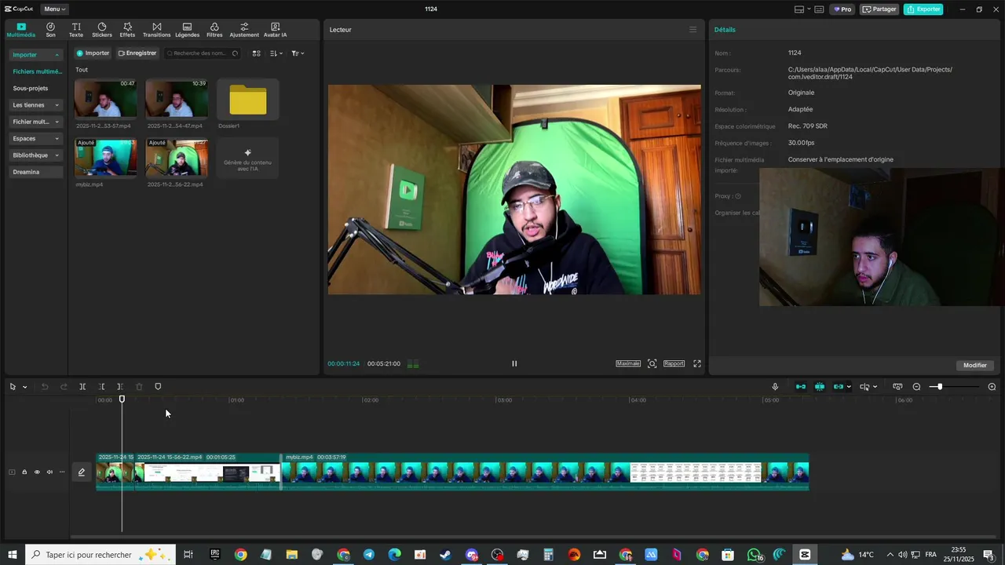
Task: Open the preview axis dropdown arrow
Action: point(875,387)
